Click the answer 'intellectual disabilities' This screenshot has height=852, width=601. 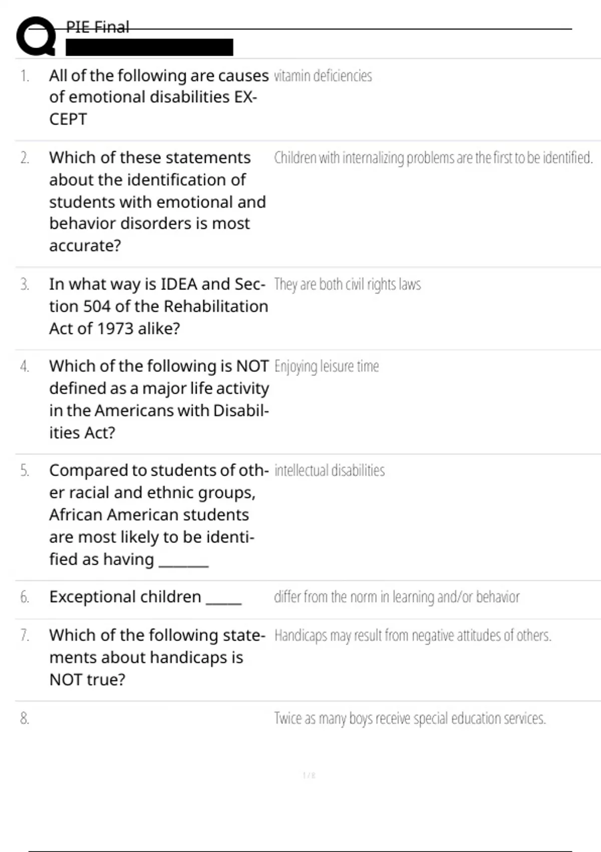[330, 471]
